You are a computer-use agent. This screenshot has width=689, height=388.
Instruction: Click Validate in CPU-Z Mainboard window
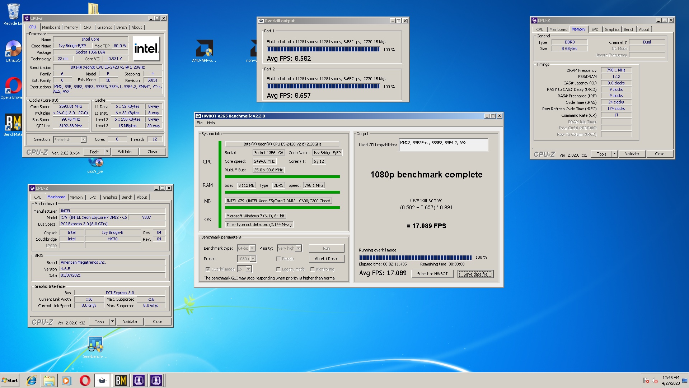(130, 322)
